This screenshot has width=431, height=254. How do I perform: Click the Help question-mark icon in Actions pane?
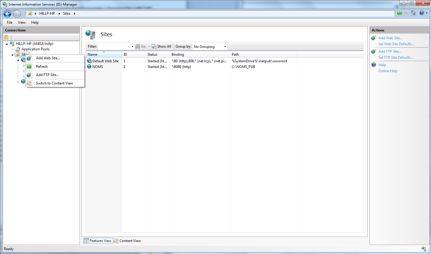point(374,65)
